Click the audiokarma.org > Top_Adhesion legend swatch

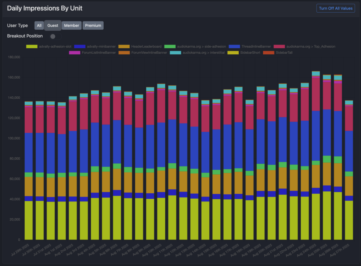279,47
